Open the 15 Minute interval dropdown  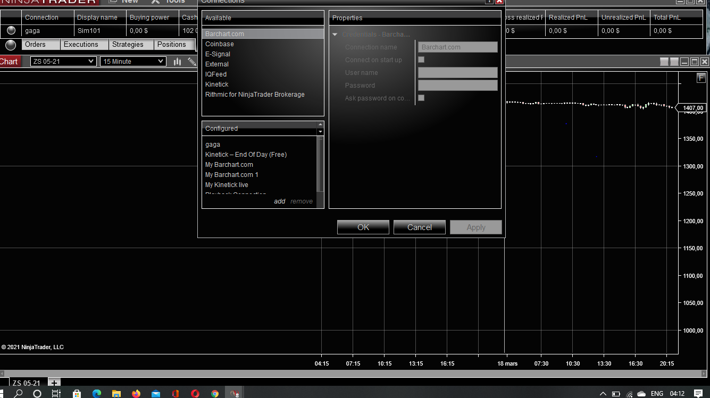pyautogui.click(x=133, y=62)
